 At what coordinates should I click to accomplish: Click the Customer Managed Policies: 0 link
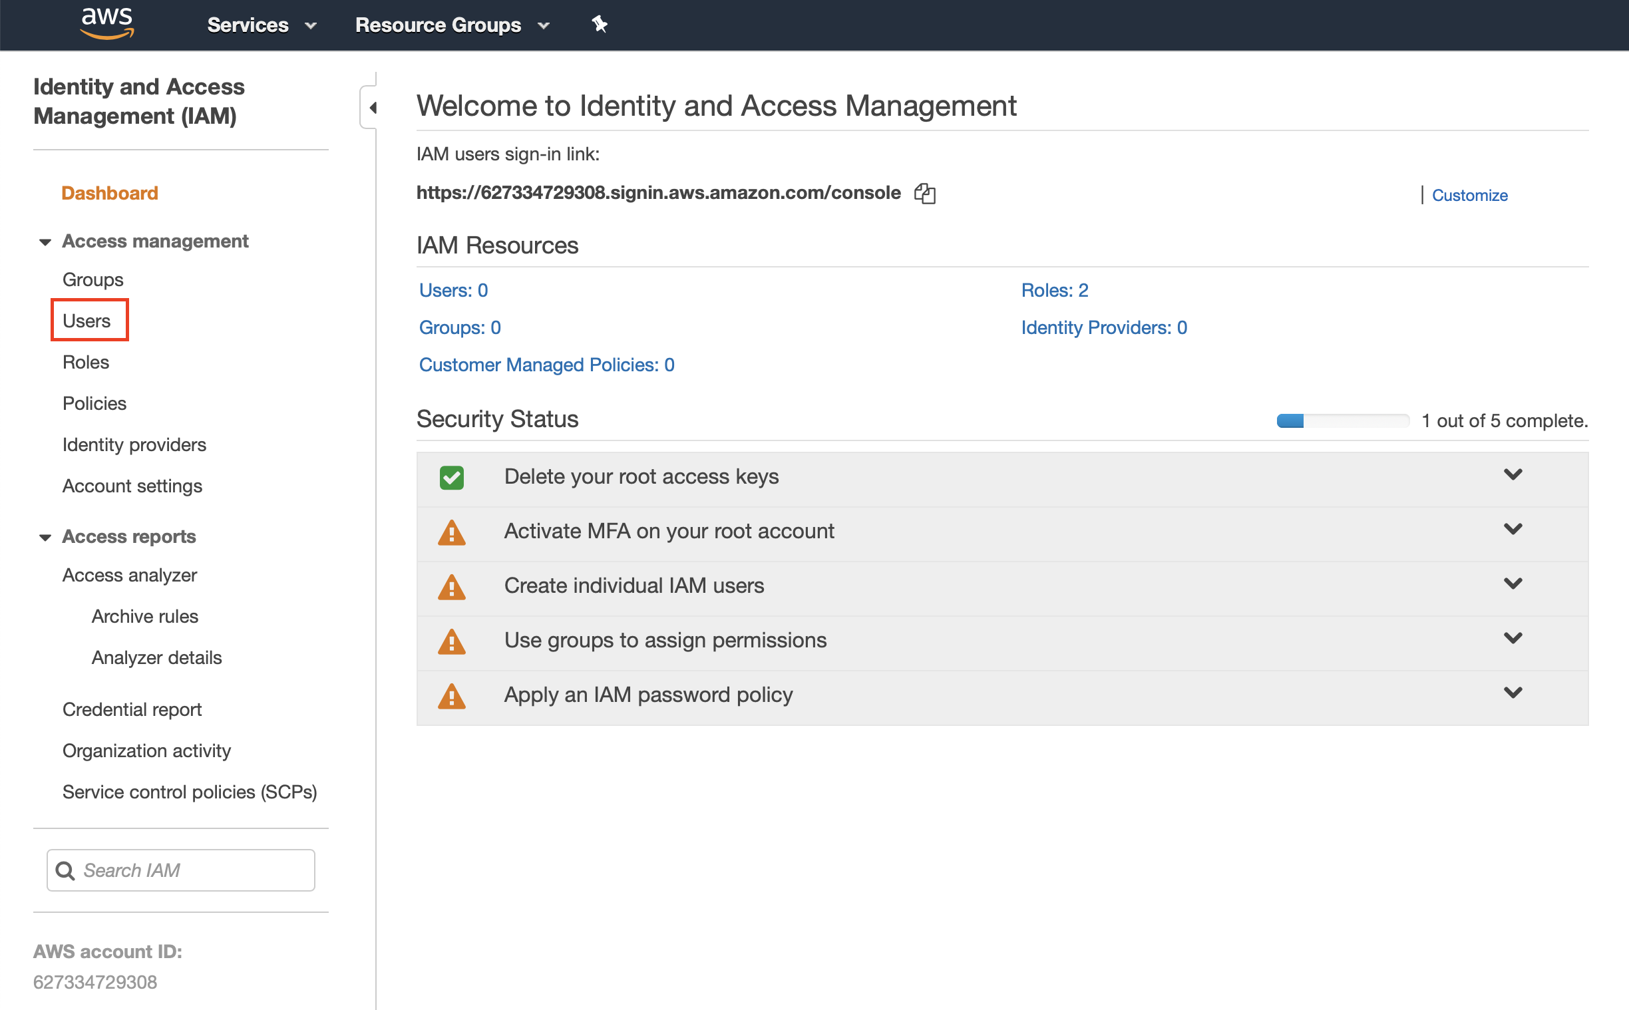click(x=546, y=365)
